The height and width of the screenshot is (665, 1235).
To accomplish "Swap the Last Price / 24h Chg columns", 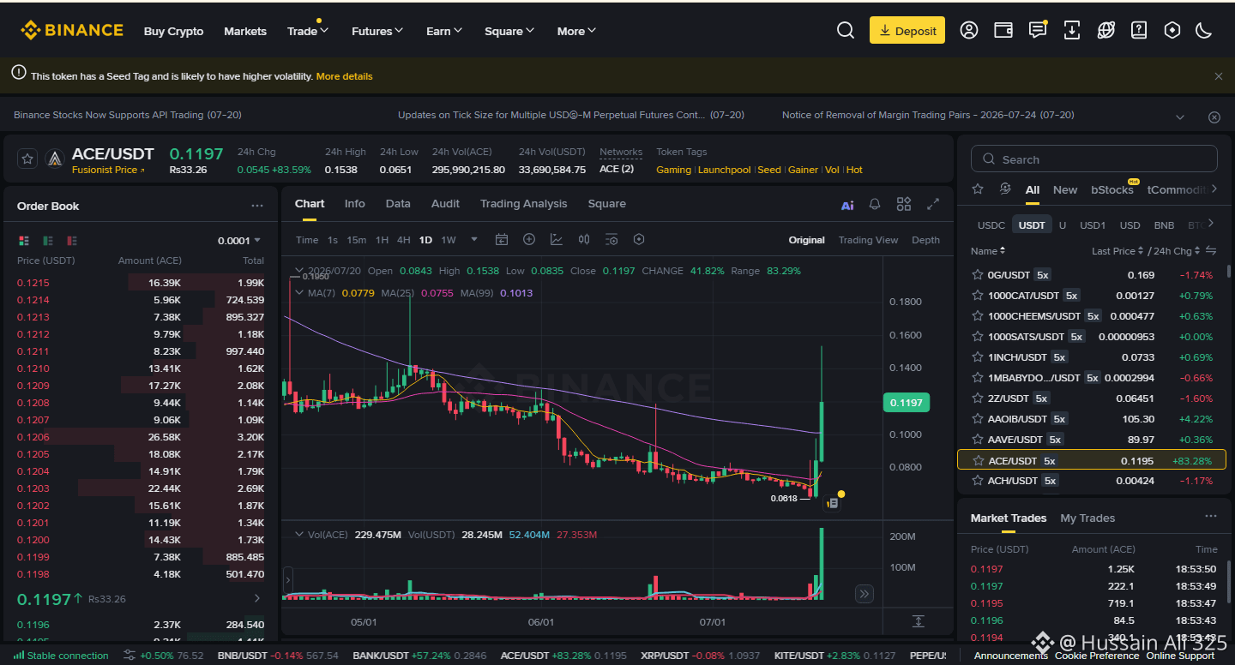I will [1211, 250].
